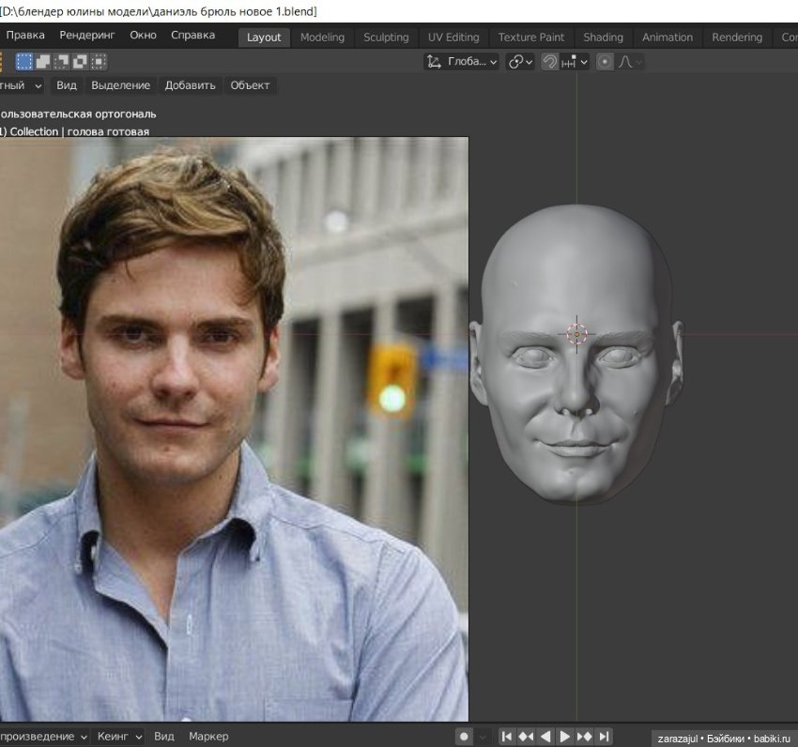Choose the extend selection mode icon

pos(43,62)
